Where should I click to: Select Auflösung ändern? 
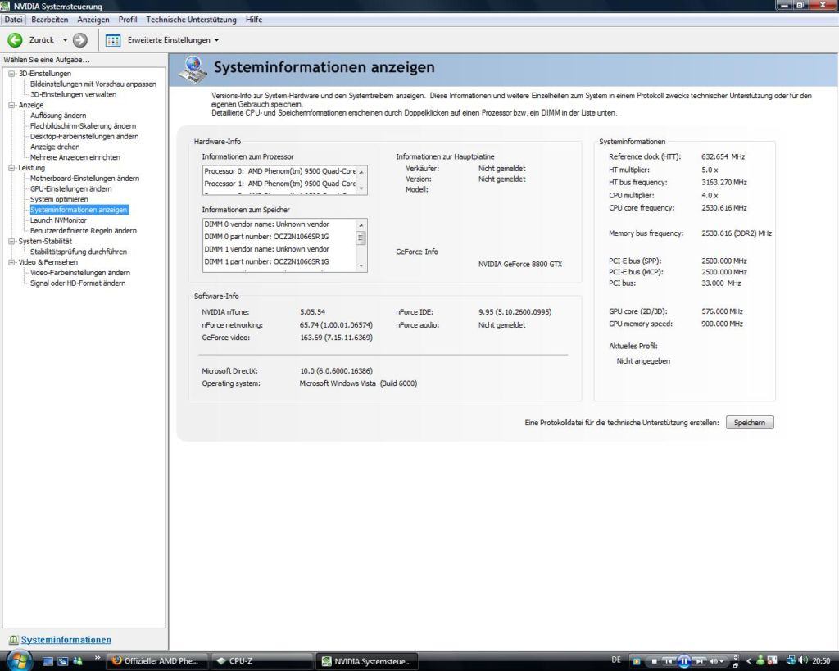[58, 116]
